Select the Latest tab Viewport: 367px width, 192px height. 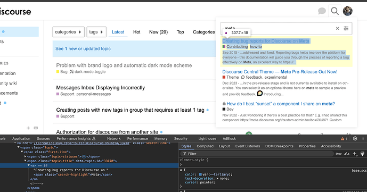click(118, 32)
